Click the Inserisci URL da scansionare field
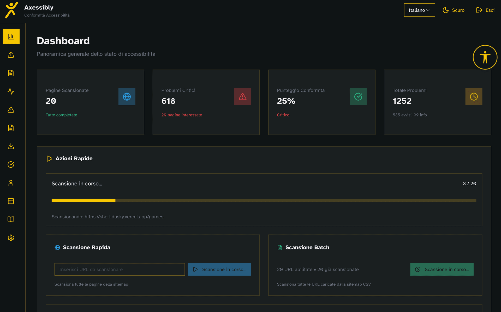 (119, 269)
